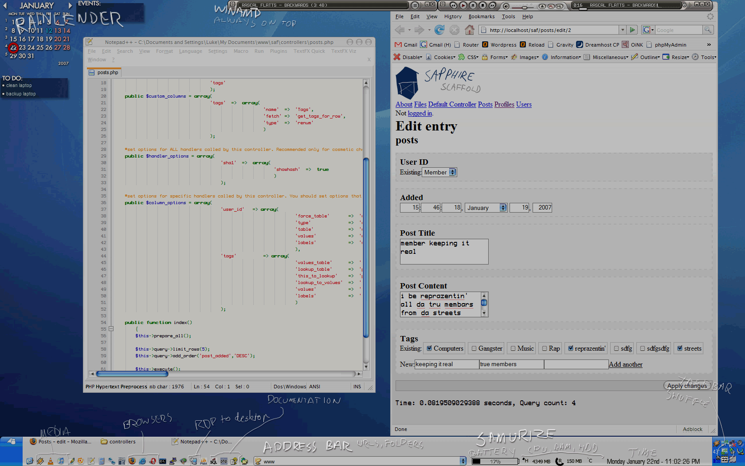The width and height of the screenshot is (745, 466).
Task: Open the January month dropdown
Action: (486, 208)
